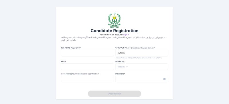Select the Email input box
229x104 pixels.
click(87, 67)
